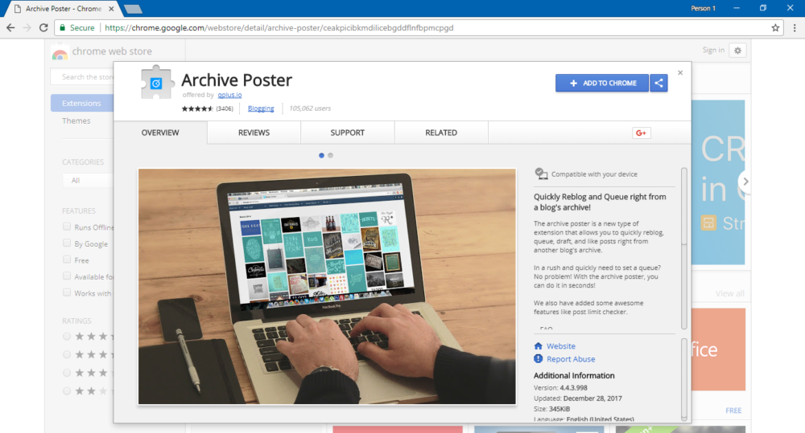Select Extensions in the sidebar
Viewport: 805px width, 433px height.
(x=82, y=103)
